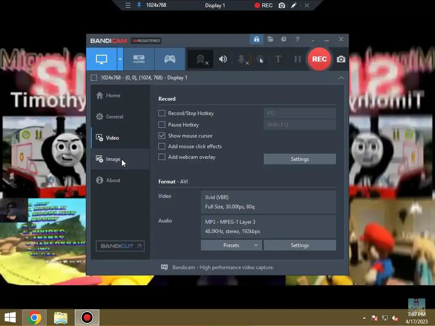The height and width of the screenshot is (326, 435).
Task: Show hidden tray icons arrow
Action: (364, 318)
